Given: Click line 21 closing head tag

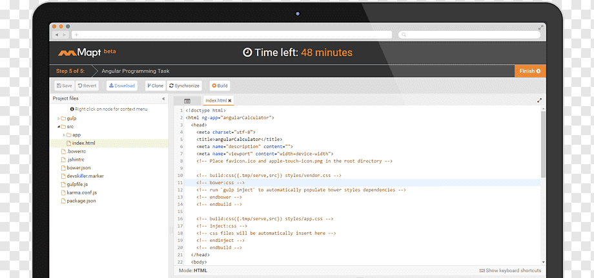Looking at the screenshot, I should pyautogui.click(x=200, y=255).
